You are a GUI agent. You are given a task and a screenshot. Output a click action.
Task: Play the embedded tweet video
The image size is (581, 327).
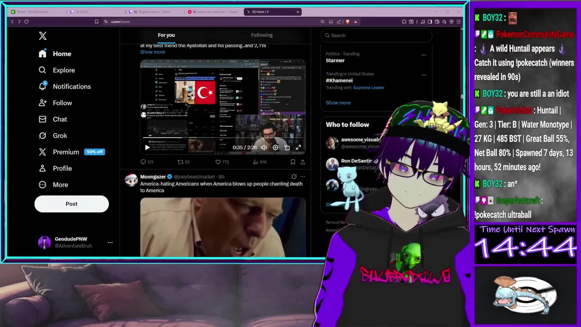click(x=147, y=148)
